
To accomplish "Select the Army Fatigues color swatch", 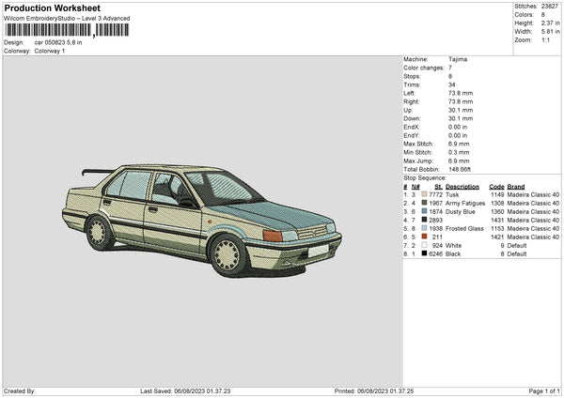I will click(425, 203).
